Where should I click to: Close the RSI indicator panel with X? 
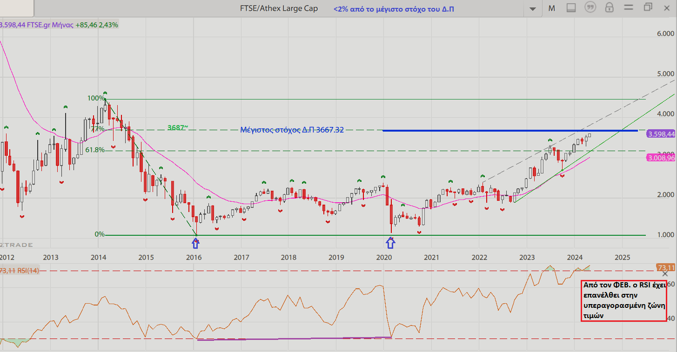point(665,274)
